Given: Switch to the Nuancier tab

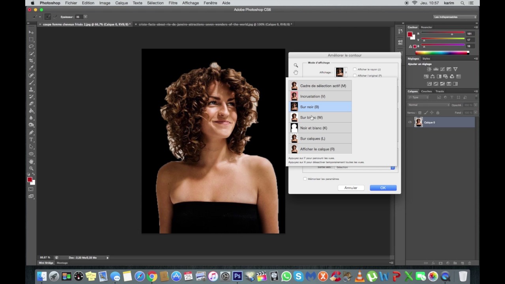Looking at the screenshot, I should (426, 27).
